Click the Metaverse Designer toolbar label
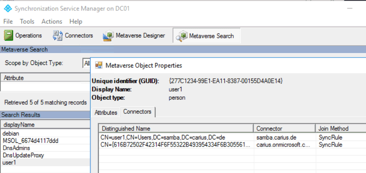Viewport: 366px width, 173px height. (x=140, y=36)
